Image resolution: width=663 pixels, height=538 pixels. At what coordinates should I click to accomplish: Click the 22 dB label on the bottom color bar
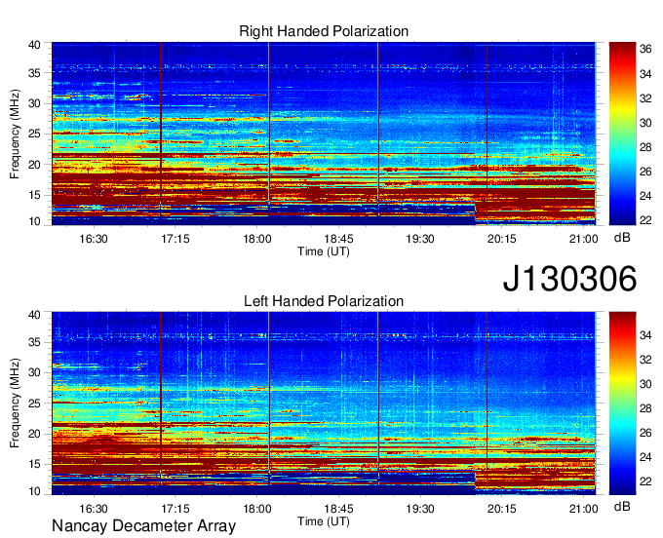(645, 481)
